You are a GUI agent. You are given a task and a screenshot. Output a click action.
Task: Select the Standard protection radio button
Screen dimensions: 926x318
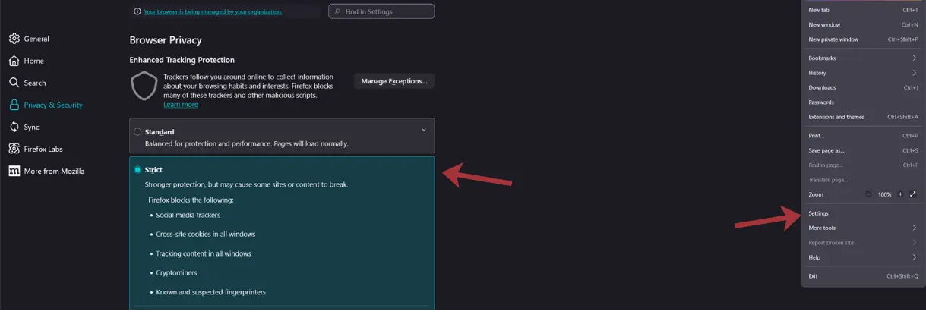point(137,132)
